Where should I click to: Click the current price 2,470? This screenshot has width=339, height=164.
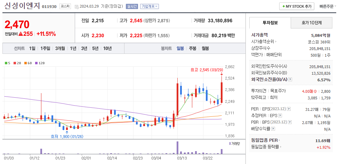tap(17, 24)
